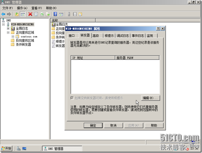Collapse the contoso.com tree node

(13, 36)
